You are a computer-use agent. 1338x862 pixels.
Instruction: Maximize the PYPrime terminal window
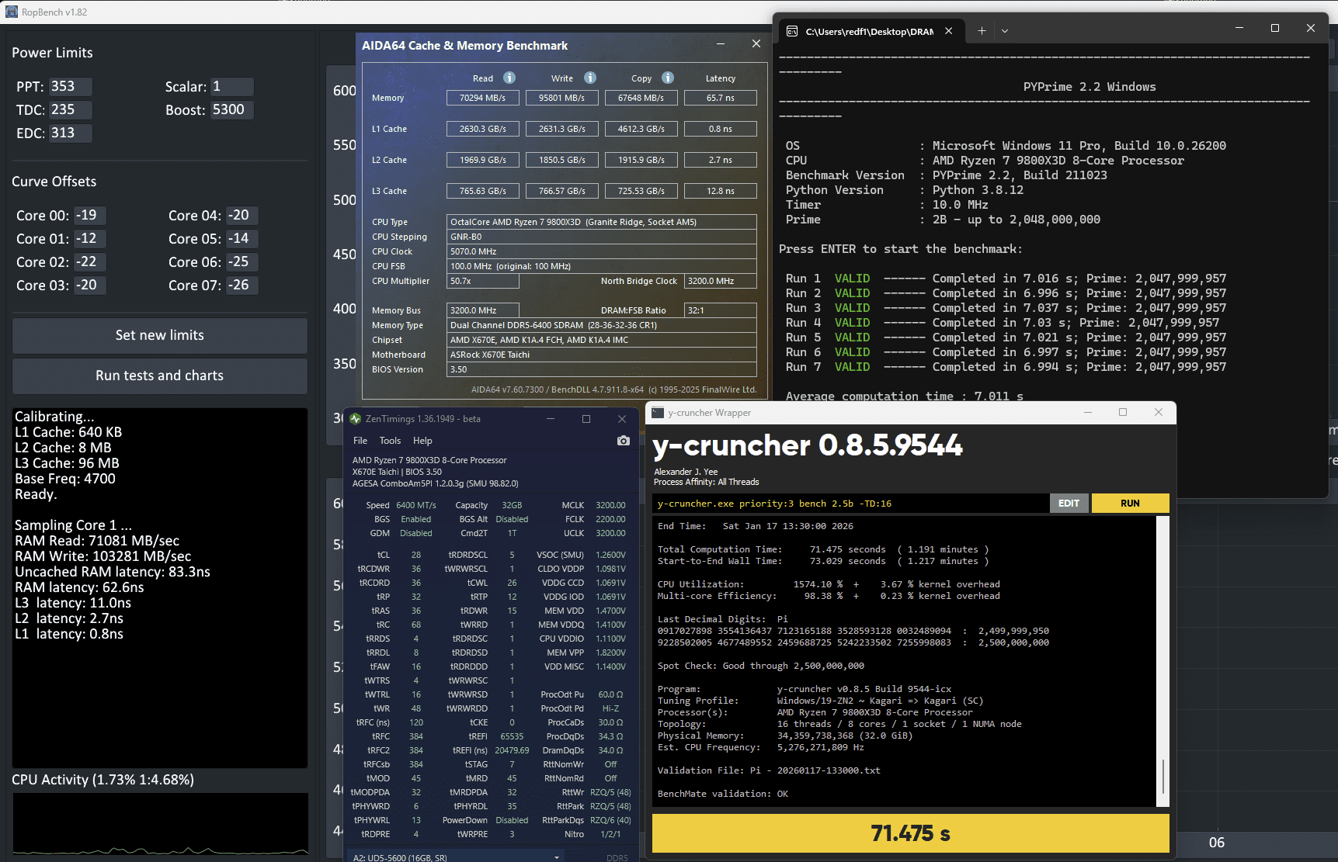pyautogui.click(x=1275, y=28)
